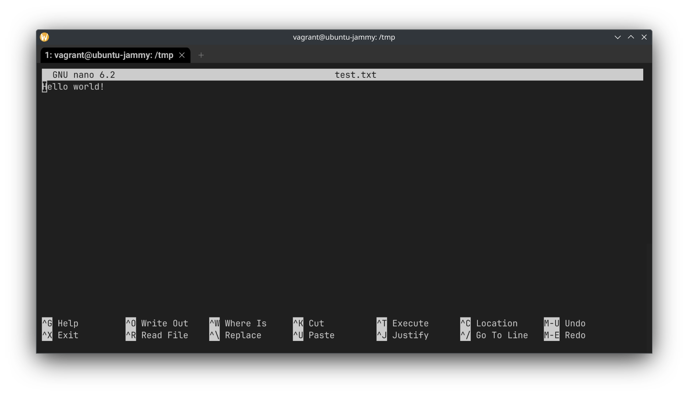This screenshot has height=396, width=688.
Task: Click the ^K Cut shortcut
Action: point(309,323)
